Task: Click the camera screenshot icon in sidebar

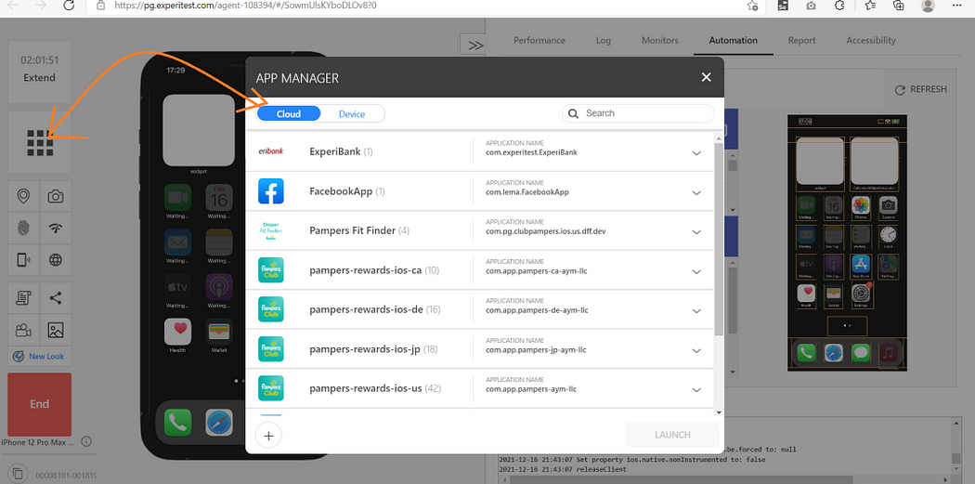Action: point(56,197)
